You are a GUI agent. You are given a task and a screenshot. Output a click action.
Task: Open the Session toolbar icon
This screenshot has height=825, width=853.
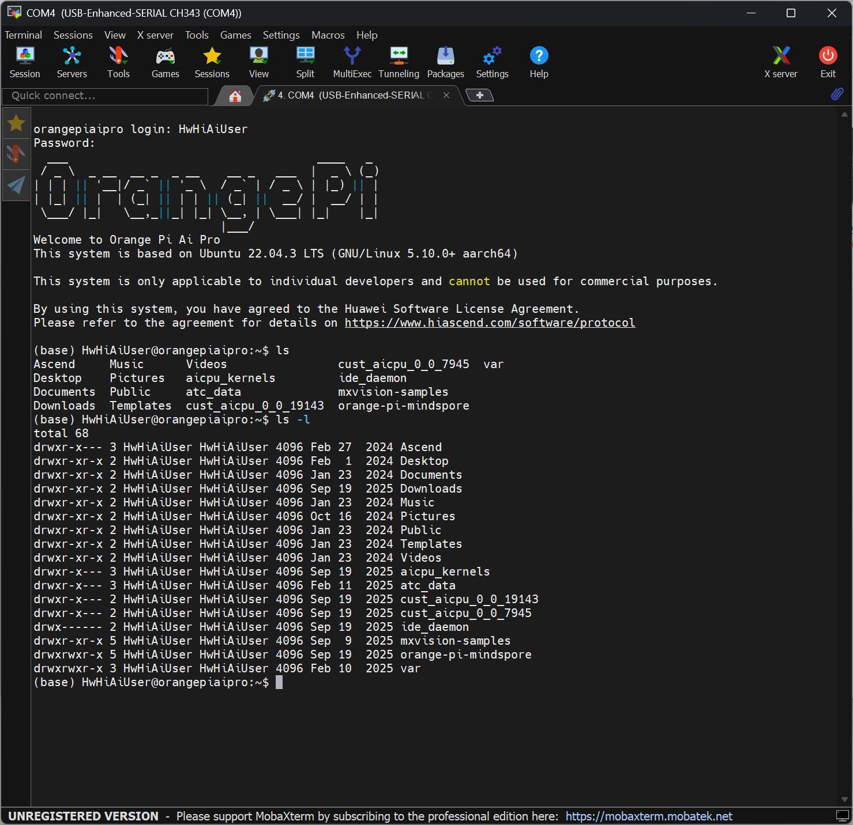click(25, 62)
